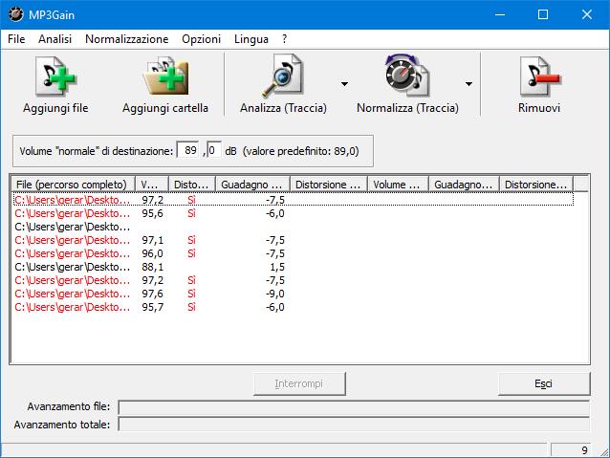The image size is (610, 458).
Task: Click the Avanzamento file progress bar
Action: click(x=354, y=407)
